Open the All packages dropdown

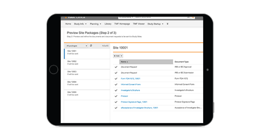(77, 46)
